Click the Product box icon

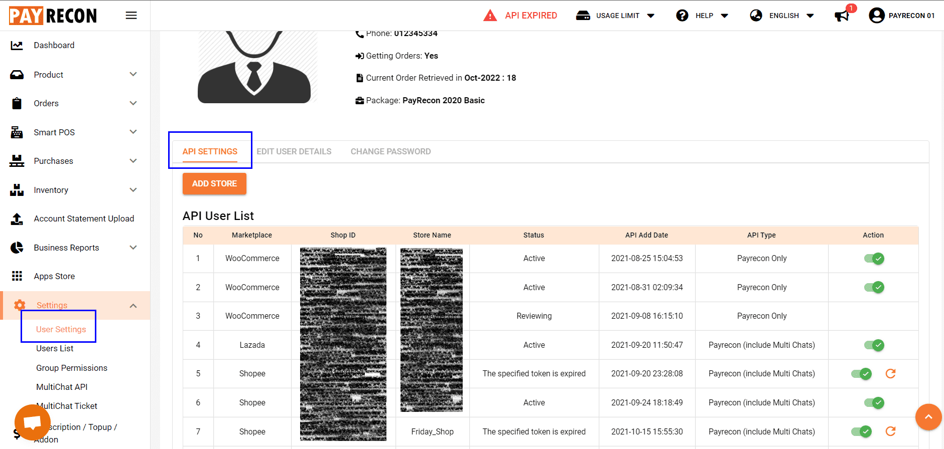coord(17,75)
